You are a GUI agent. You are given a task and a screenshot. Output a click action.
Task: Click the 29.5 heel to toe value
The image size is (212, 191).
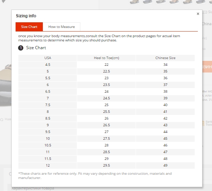pos(107,165)
